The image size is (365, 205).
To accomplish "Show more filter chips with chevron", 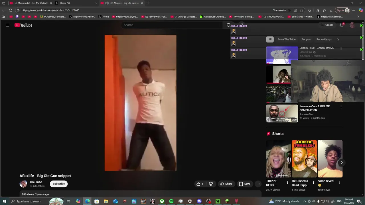I will click(338, 40).
